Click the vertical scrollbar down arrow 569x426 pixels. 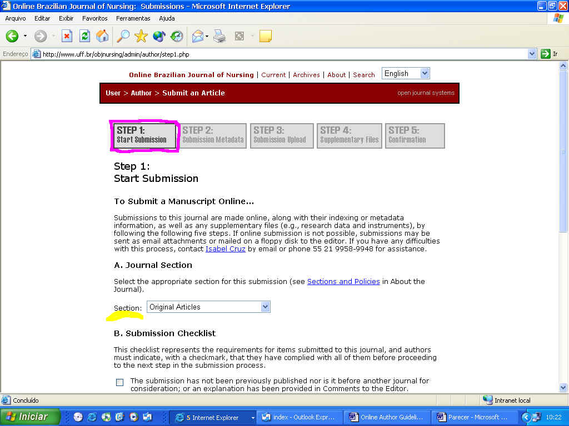[563, 388]
